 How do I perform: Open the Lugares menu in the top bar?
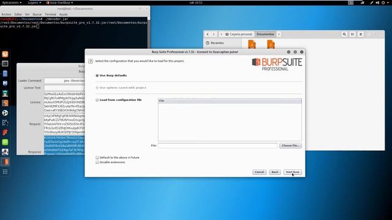(x=34, y=2)
